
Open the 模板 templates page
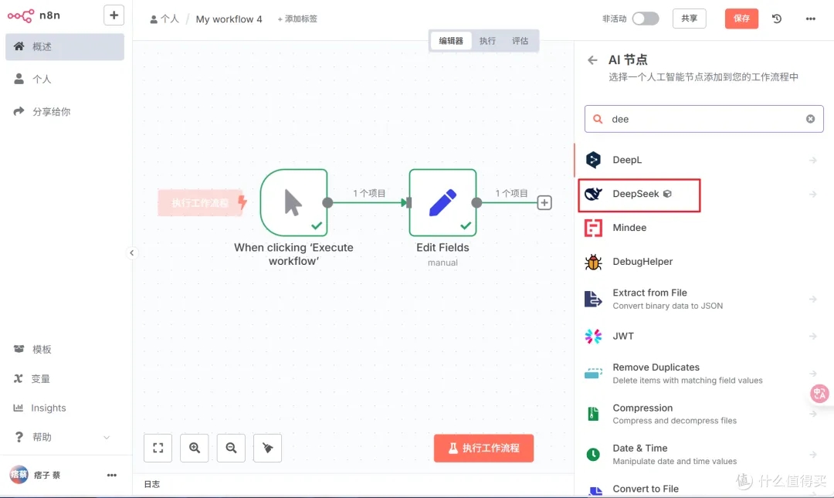pyautogui.click(x=65, y=350)
